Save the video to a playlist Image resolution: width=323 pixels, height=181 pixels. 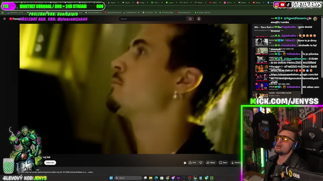223,163
